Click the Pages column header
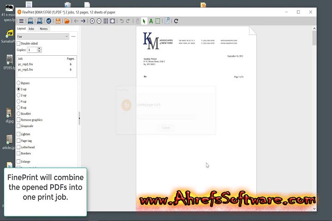332x221 pixels. point(70,58)
